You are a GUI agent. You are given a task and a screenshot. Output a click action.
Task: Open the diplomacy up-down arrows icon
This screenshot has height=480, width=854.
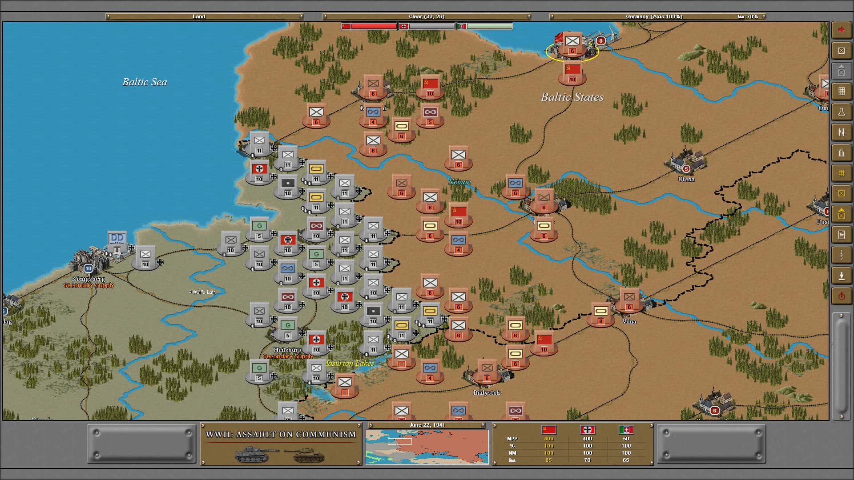click(841, 132)
